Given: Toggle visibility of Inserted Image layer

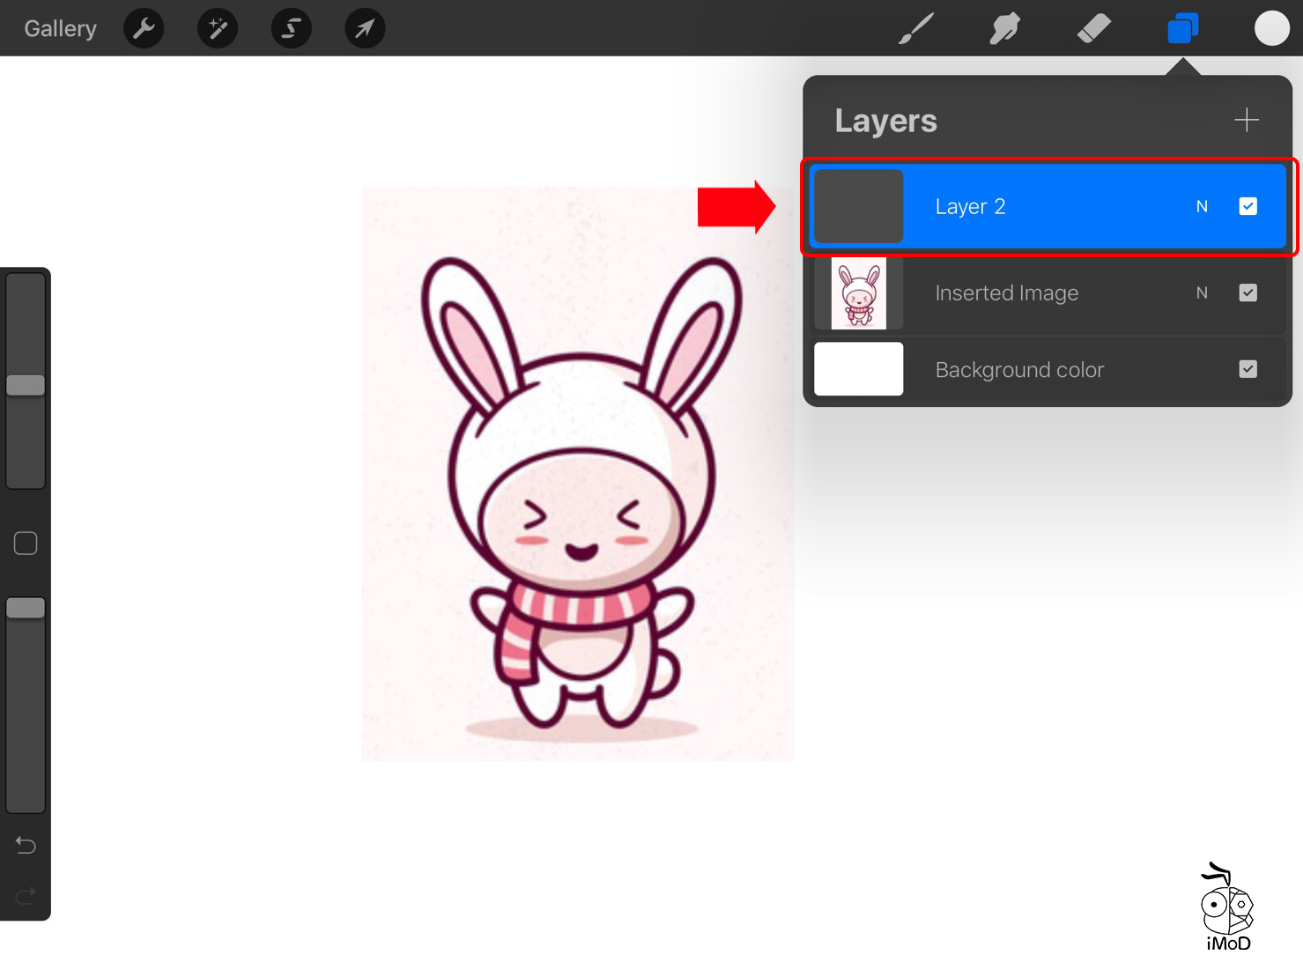Looking at the screenshot, I should coord(1247,292).
